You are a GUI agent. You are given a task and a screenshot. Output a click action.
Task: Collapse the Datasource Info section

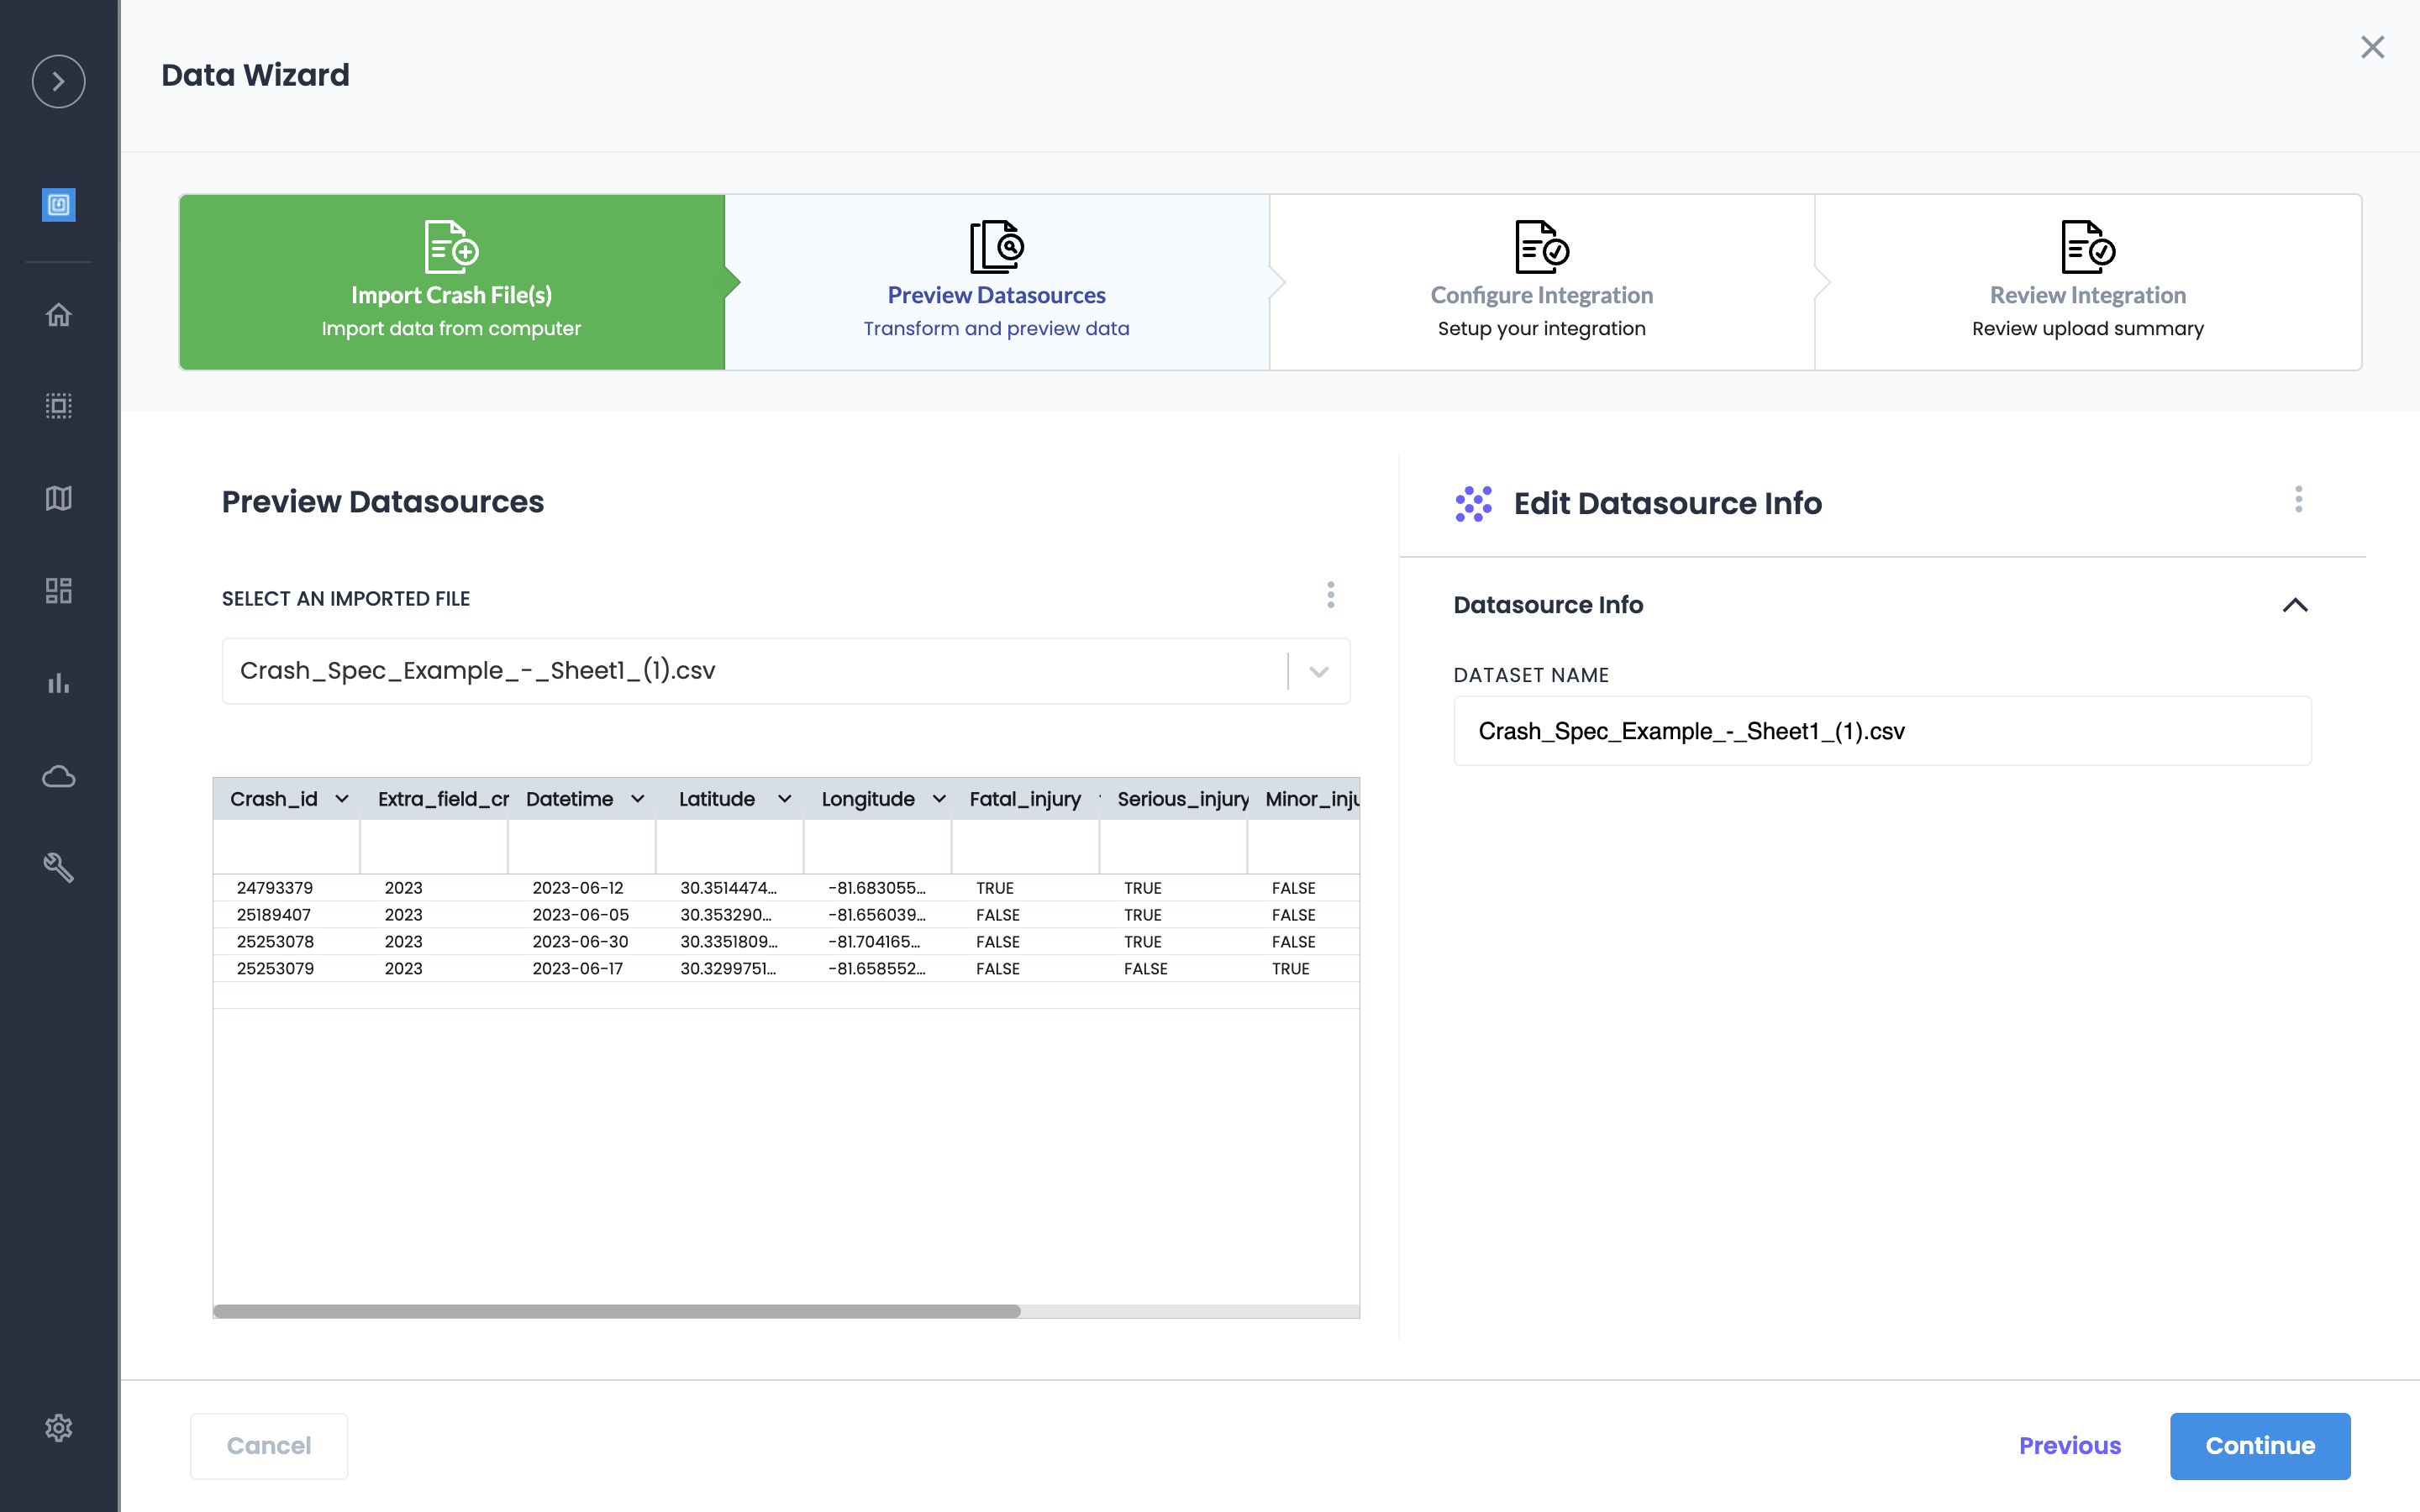[x=2295, y=605]
